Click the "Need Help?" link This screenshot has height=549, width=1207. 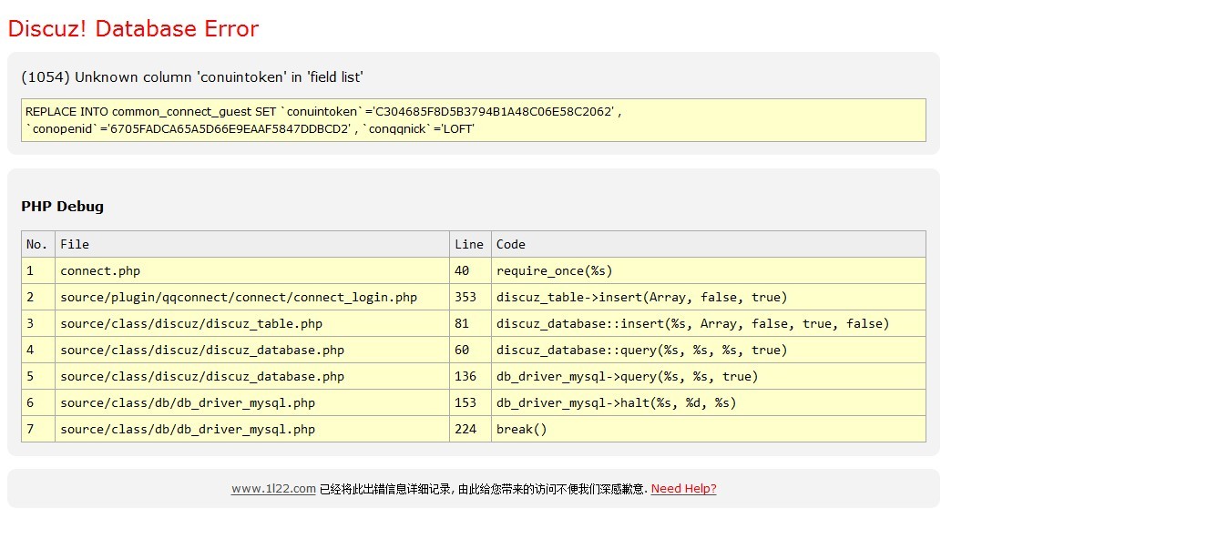tap(683, 489)
